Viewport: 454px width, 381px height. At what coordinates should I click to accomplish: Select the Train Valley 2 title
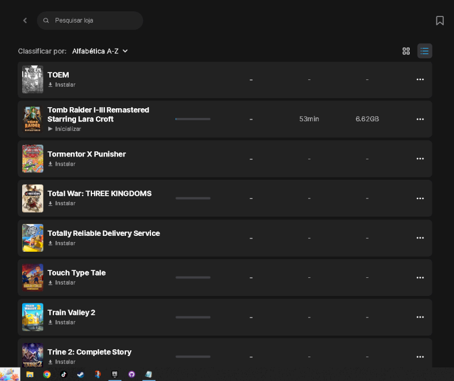(72, 312)
